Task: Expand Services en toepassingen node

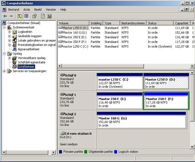Action: coord(4,71)
